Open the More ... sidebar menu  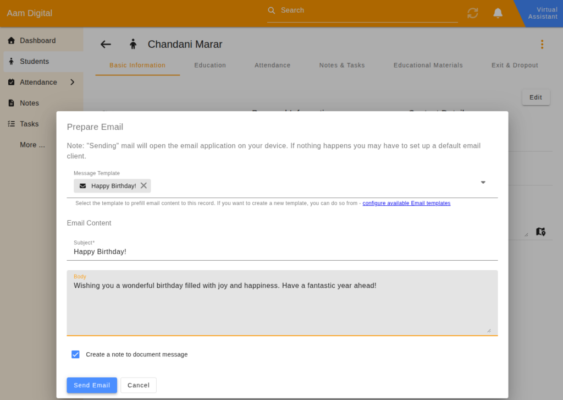click(32, 145)
